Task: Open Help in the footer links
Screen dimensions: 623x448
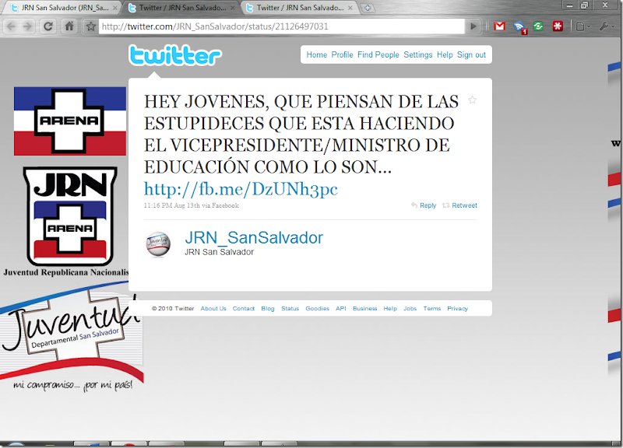Action: pos(390,308)
